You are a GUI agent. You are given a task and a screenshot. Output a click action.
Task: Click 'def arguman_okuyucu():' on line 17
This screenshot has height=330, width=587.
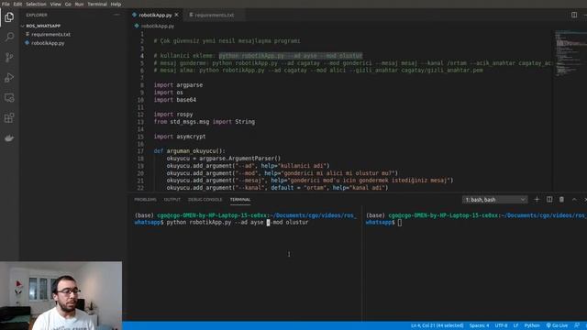(190, 151)
